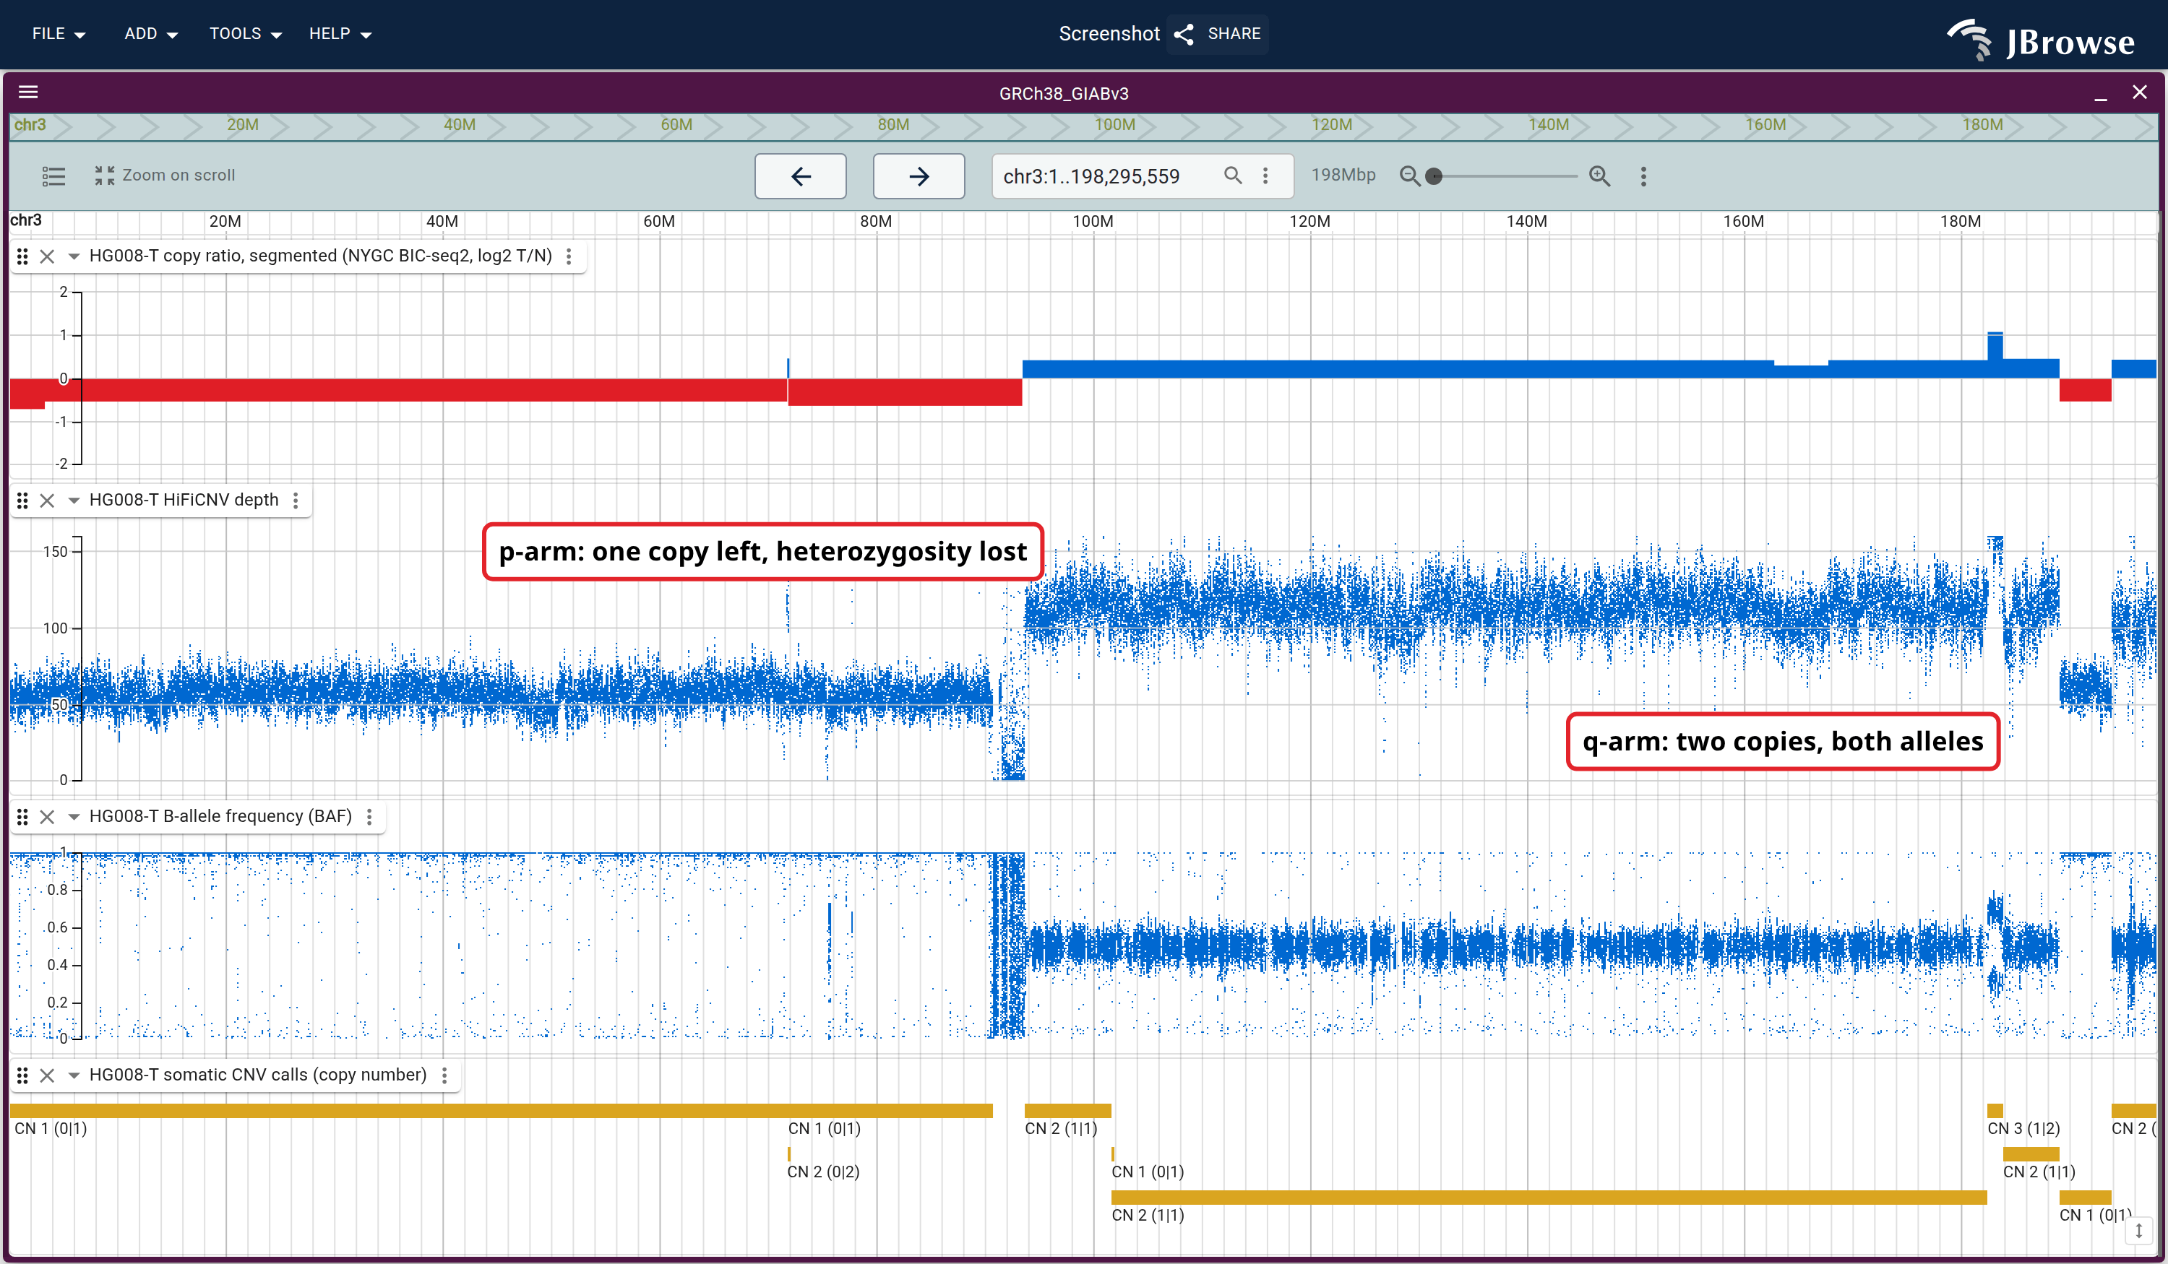2168x1264 pixels.
Task: Click the HG008-T HiFiCNV depth label
Action: (184, 501)
